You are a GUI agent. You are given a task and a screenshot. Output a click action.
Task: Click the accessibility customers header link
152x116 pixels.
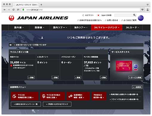(89, 20)
